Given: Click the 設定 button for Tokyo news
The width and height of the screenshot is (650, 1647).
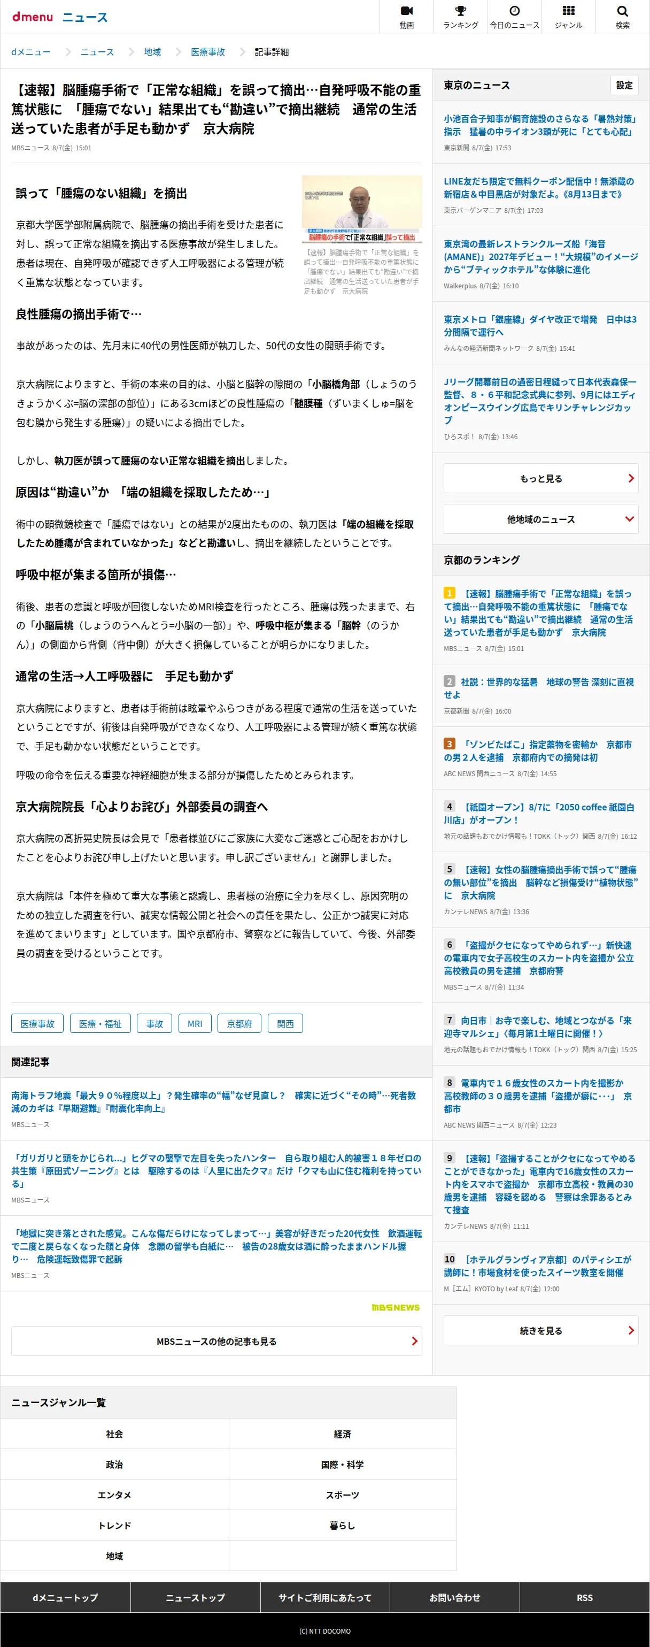Looking at the screenshot, I should click(624, 85).
